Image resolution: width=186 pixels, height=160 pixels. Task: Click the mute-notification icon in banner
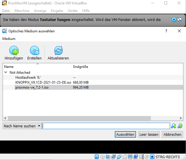click(180, 20)
